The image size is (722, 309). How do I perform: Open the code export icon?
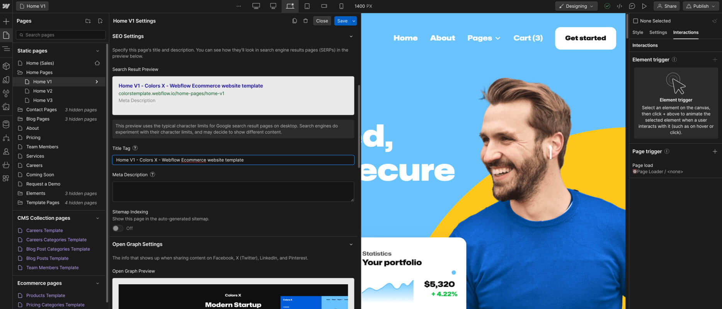tap(619, 6)
